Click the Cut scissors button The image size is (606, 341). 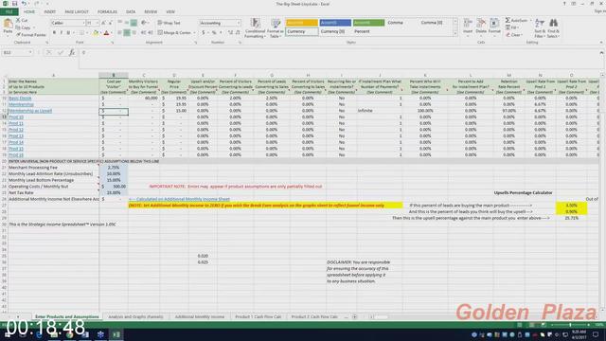click(22, 20)
